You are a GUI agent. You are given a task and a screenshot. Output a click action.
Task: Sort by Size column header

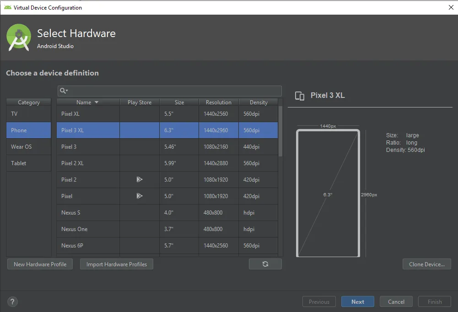click(179, 102)
